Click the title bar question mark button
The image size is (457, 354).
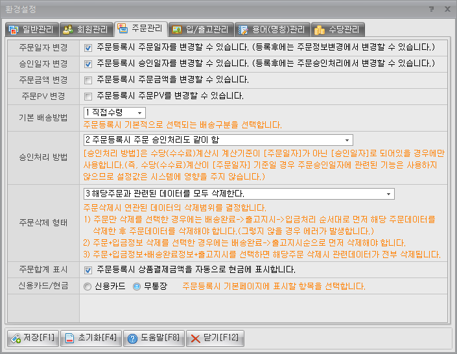click(431, 9)
